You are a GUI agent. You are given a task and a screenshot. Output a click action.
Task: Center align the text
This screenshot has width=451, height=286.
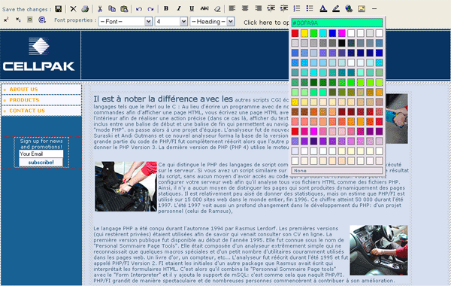tap(245, 8)
